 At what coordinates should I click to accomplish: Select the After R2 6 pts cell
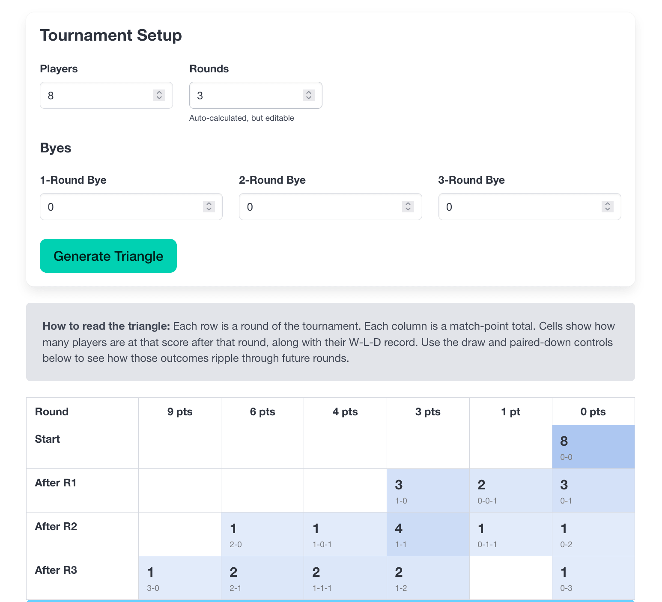click(x=262, y=534)
